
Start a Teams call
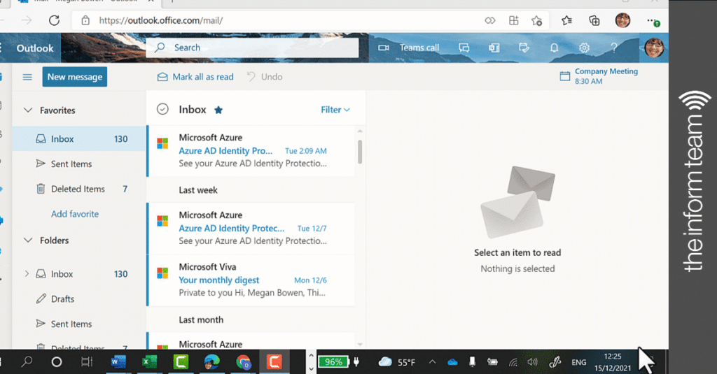(x=408, y=48)
